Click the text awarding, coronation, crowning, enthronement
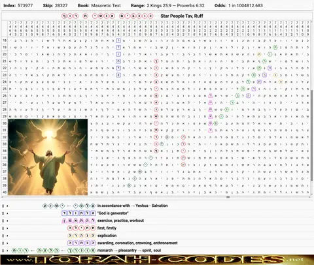This screenshot has height=265, width=314. (137, 243)
